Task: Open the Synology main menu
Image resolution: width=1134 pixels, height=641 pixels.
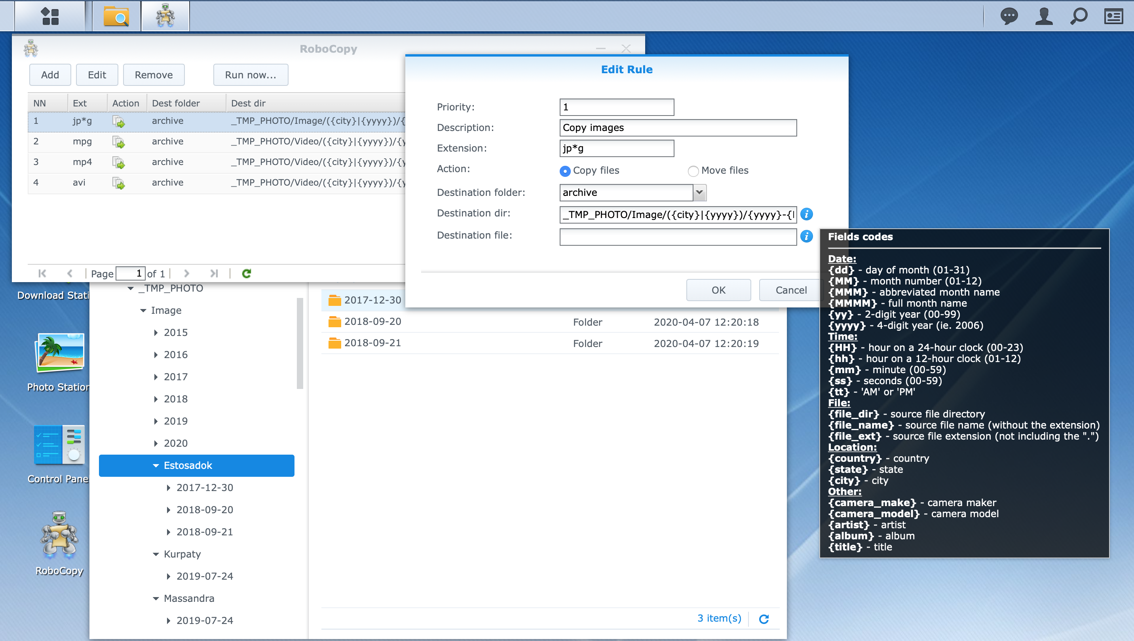Action: click(x=50, y=17)
